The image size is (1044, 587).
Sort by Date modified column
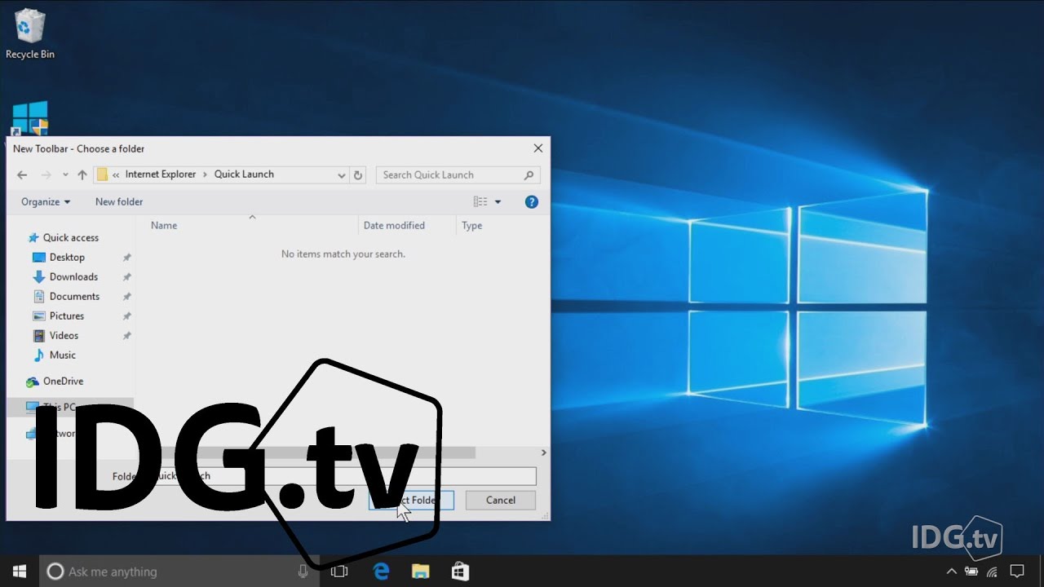tap(394, 225)
